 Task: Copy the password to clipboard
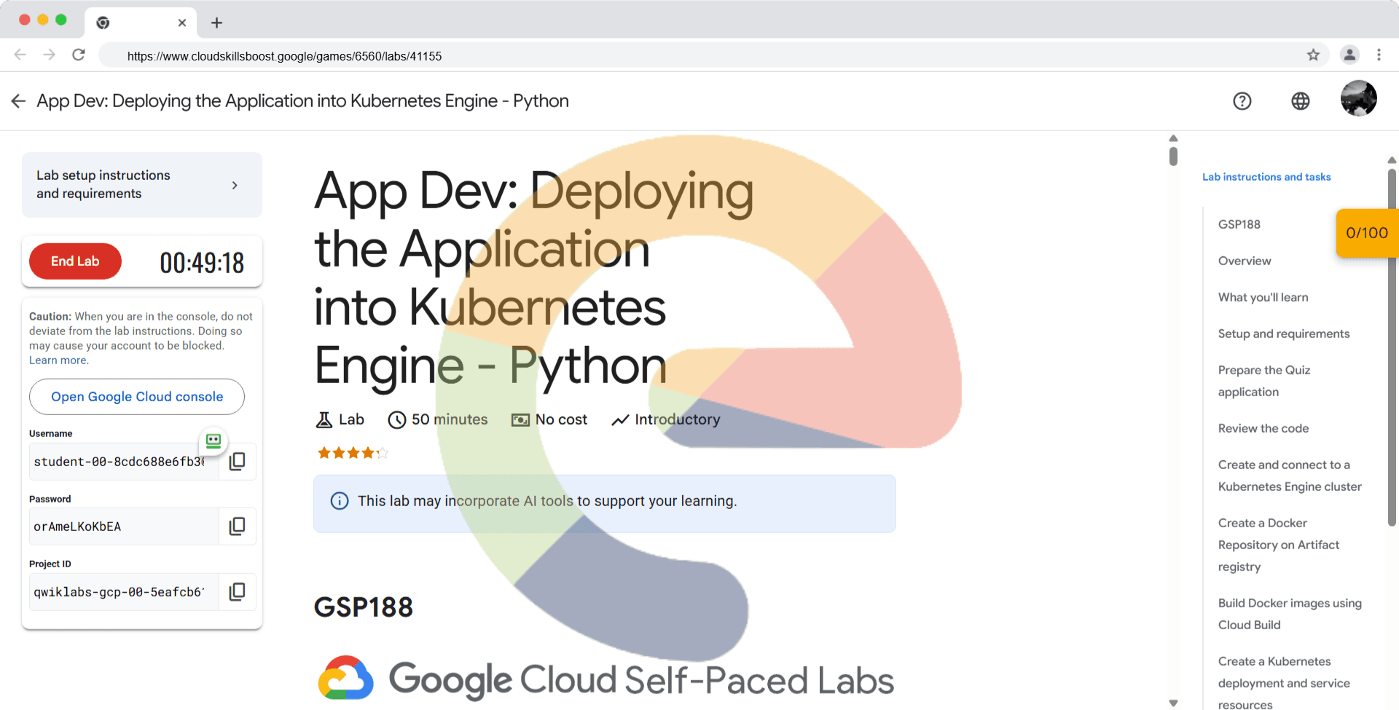point(238,526)
